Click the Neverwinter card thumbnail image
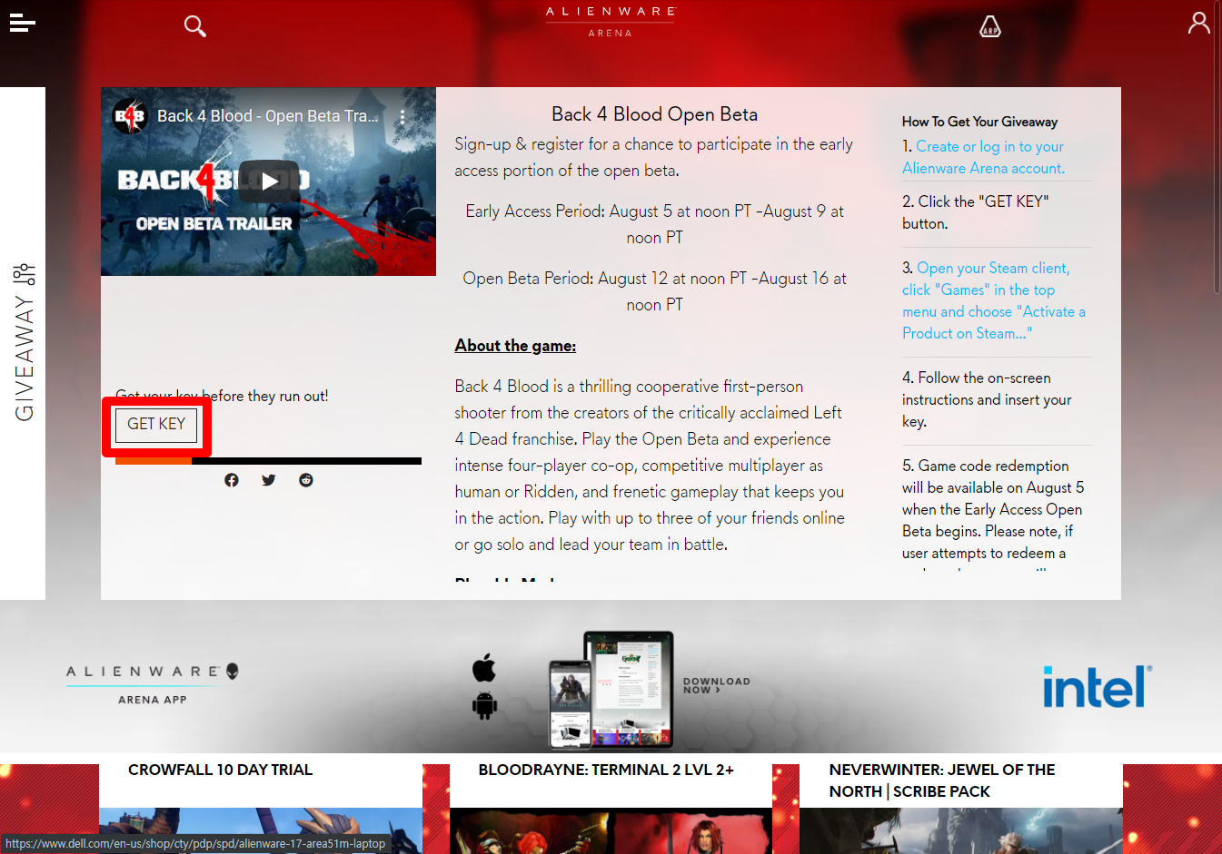 tap(961, 830)
